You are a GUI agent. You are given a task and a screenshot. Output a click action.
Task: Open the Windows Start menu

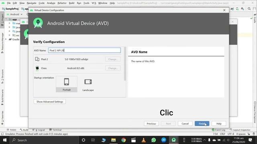[x=5, y=140]
